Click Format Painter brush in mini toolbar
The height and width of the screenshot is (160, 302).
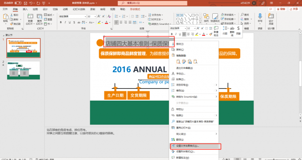point(211,34)
